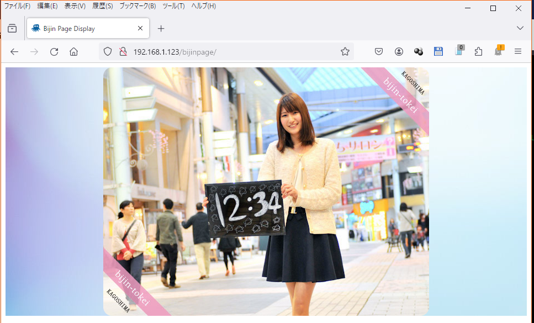Open Firefox View in the tab bar
534x323 pixels.
click(x=12, y=28)
